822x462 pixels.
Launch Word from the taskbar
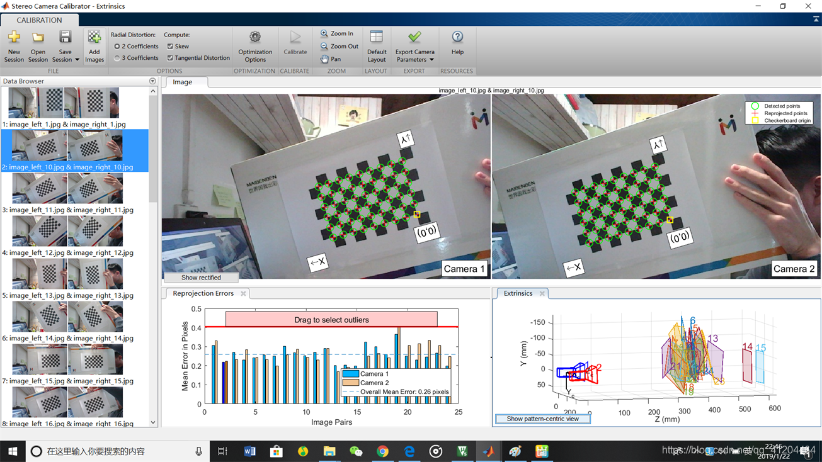point(249,451)
